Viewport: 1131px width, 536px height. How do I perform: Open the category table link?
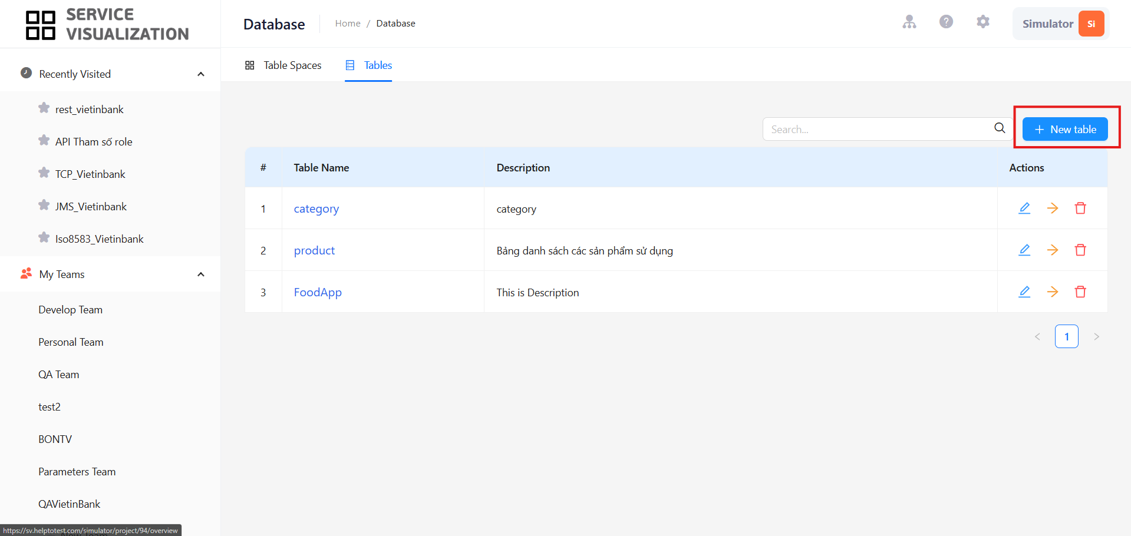pyautogui.click(x=316, y=209)
